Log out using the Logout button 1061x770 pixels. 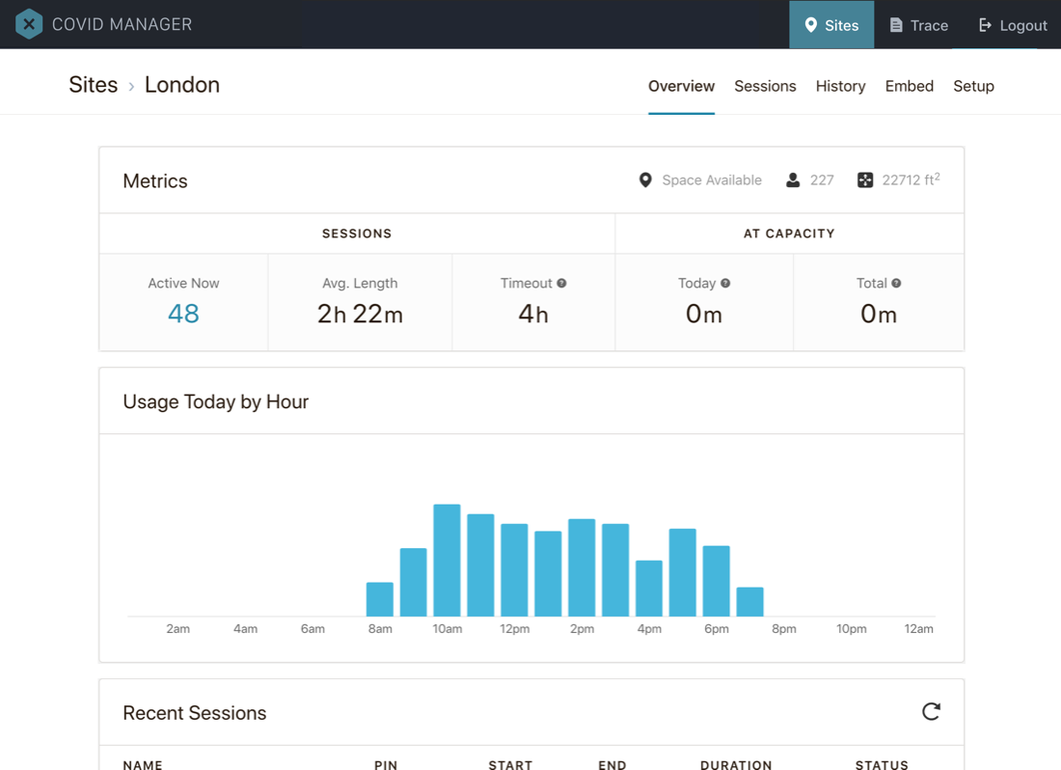click(x=1013, y=25)
